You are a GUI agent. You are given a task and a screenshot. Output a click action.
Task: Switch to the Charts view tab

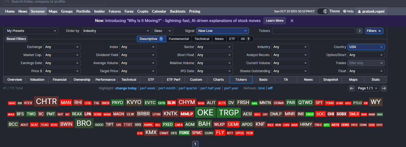(218, 80)
